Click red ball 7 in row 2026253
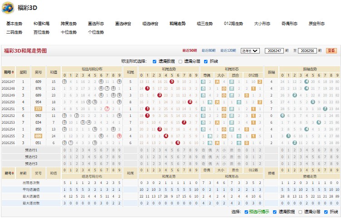Image resolution: width=341 pixels, height=218 pixels. (x=184, y=122)
